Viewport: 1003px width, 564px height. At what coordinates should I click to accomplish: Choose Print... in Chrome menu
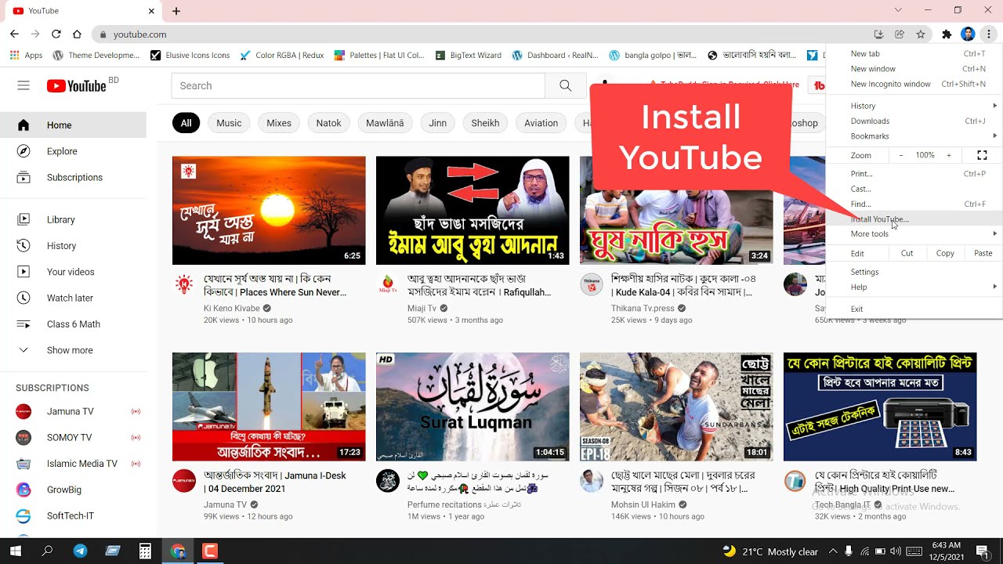pos(915,174)
